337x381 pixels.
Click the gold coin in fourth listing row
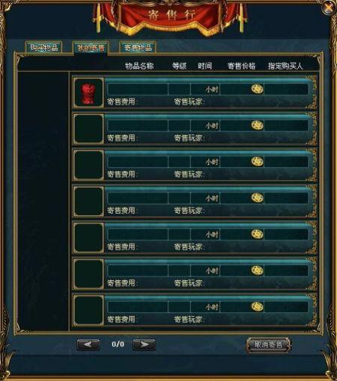257,198
